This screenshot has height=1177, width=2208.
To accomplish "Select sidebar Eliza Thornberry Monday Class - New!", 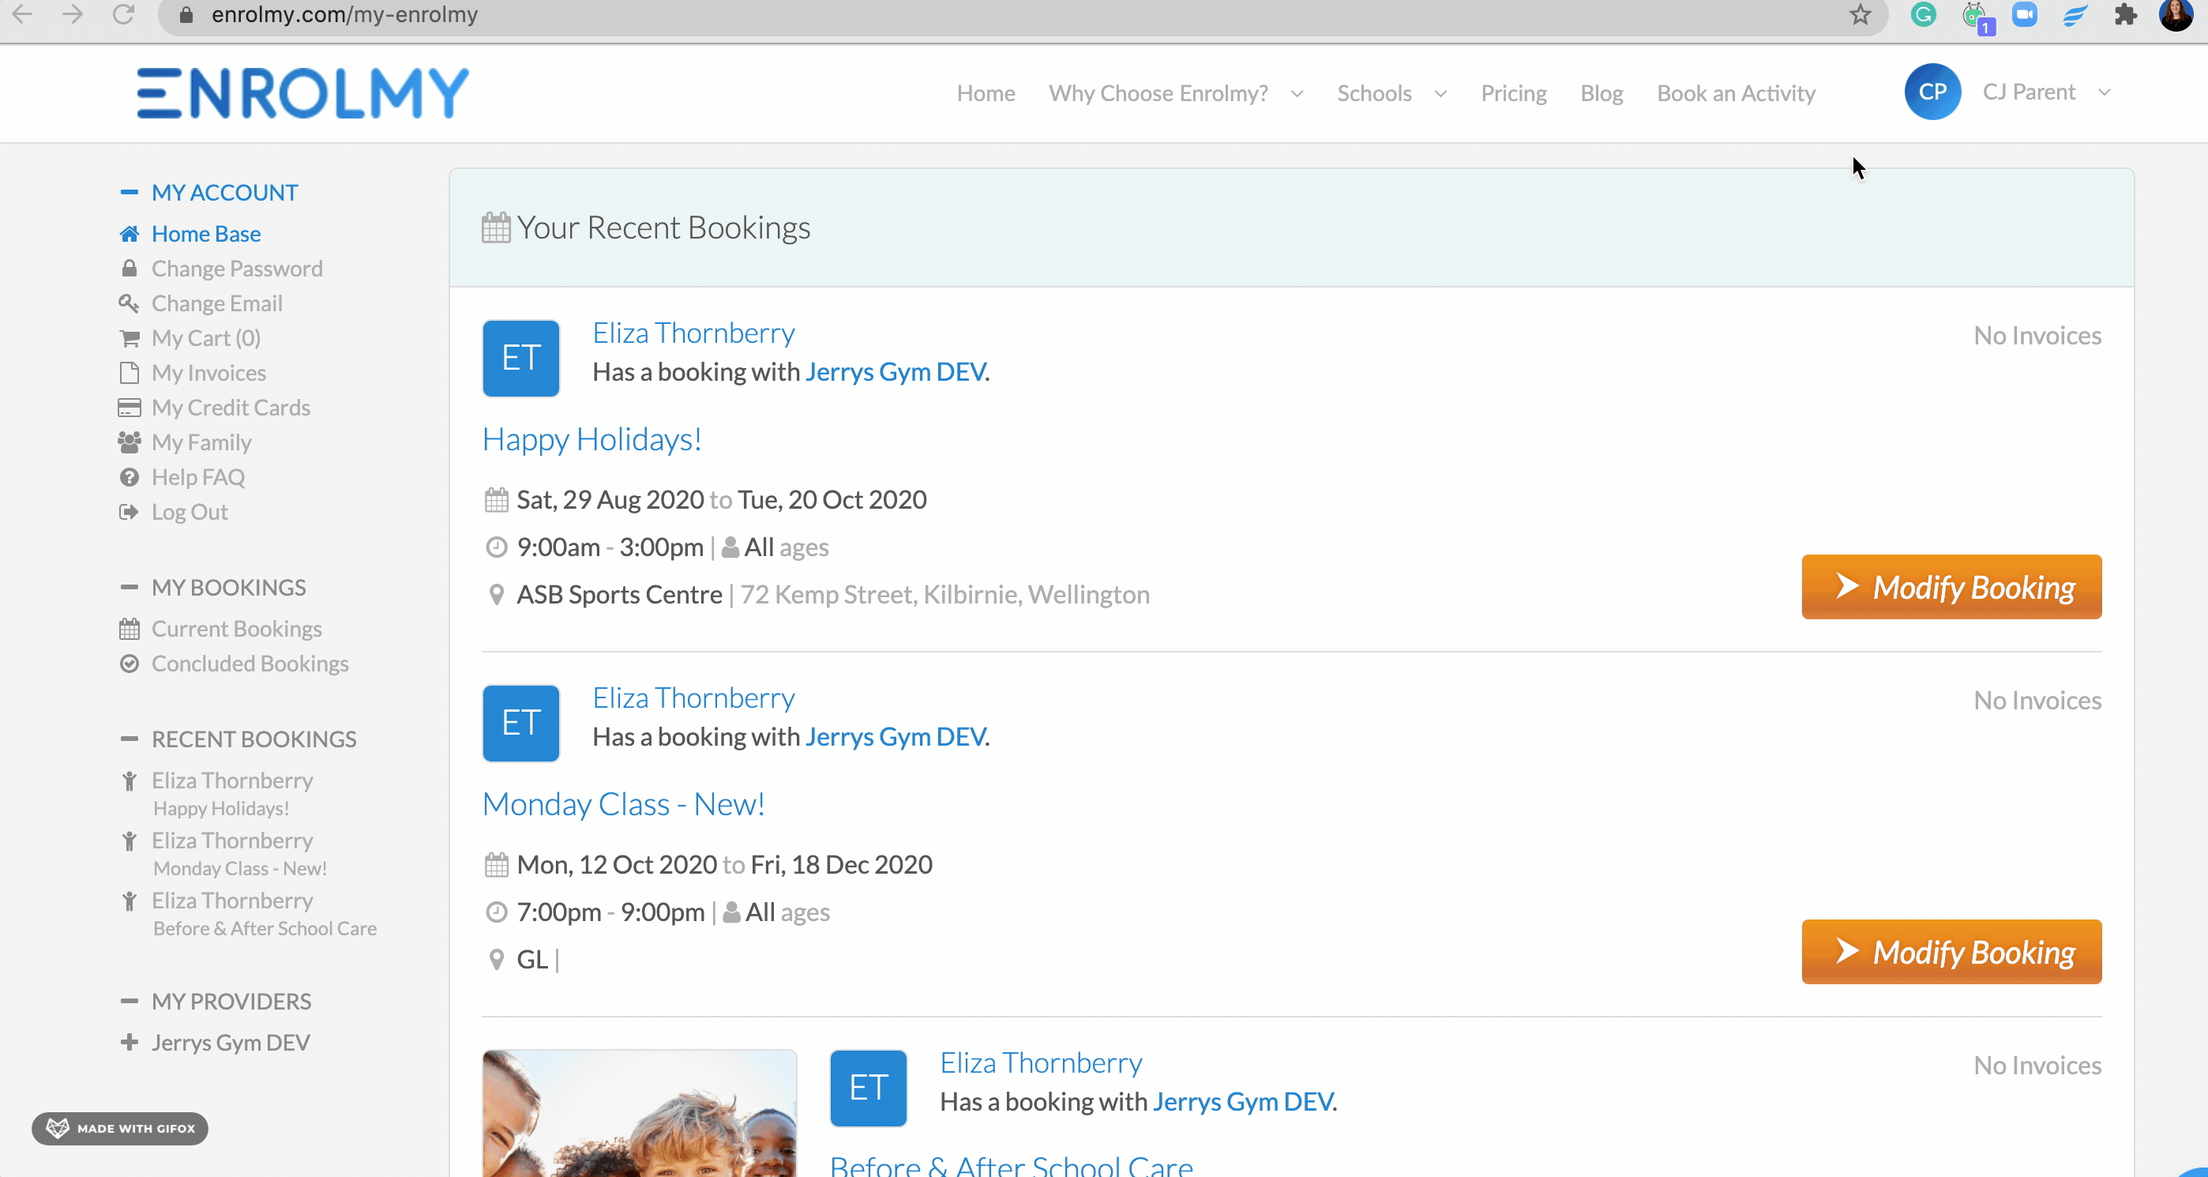I will coord(239,854).
